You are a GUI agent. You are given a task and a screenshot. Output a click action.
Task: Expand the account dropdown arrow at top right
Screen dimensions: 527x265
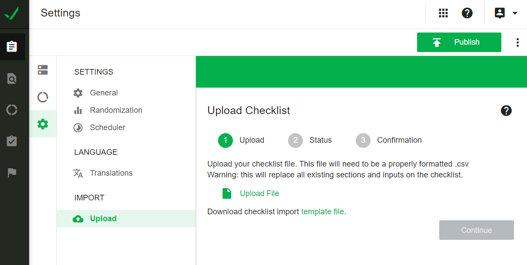click(x=515, y=13)
